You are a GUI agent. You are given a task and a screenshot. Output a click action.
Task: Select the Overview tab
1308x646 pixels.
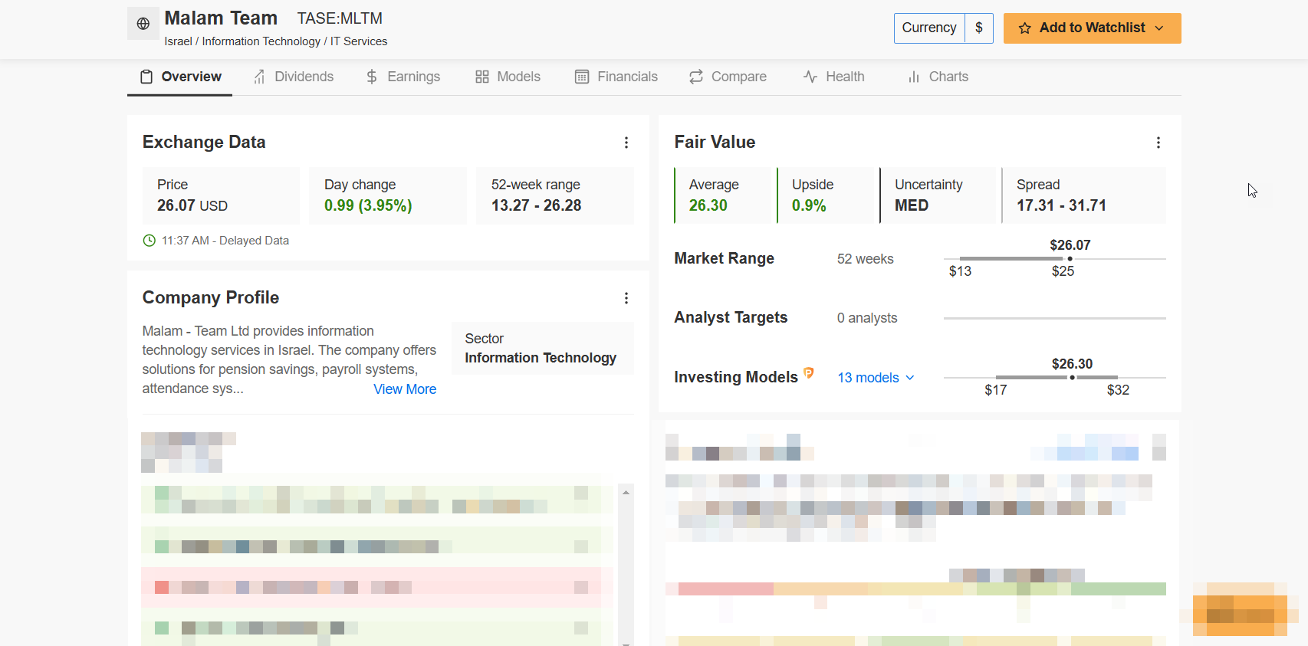180,77
